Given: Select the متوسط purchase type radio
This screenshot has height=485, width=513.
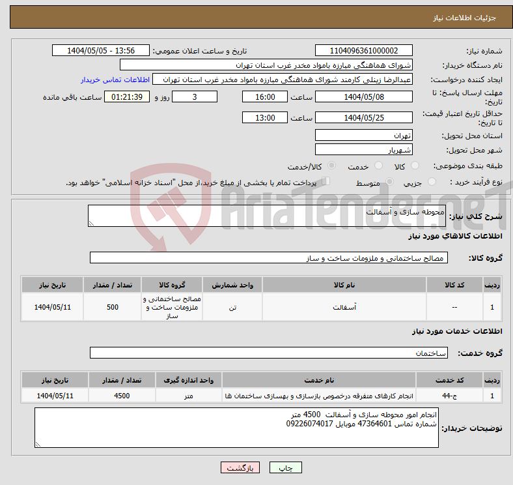Looking at the screenshot, I should pyautogui.click(x=390, y=181).
